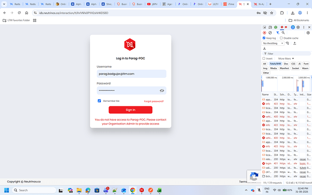
Task: Open All Bookmarks folder
Action: (x=299, y=20)
